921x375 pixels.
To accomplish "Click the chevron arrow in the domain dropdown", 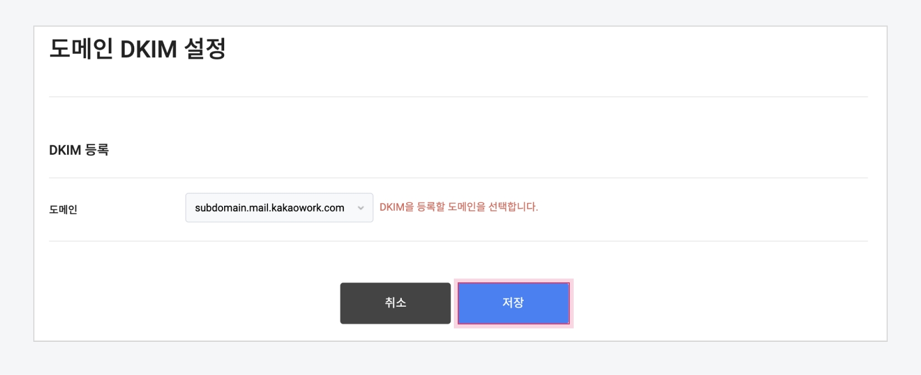I will click(361, 208).
